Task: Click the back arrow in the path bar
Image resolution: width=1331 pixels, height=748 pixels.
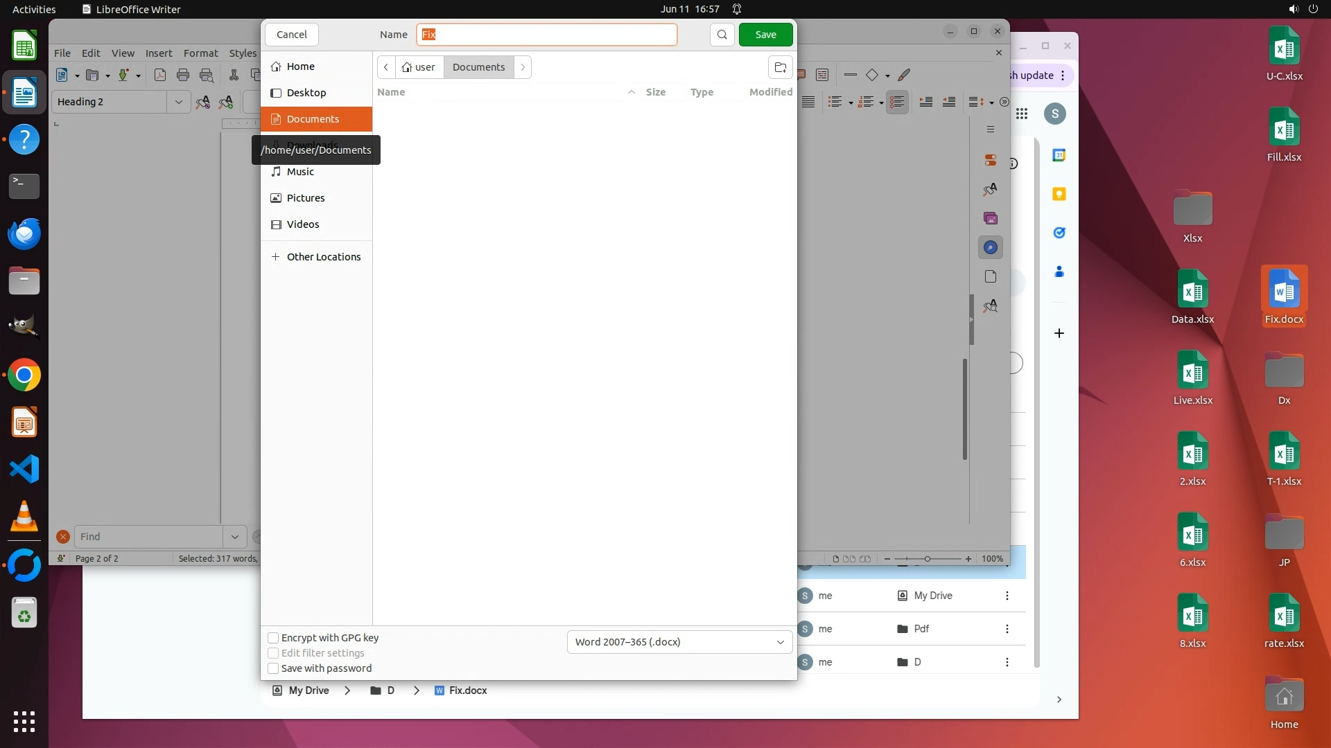Action: tap(386, 67)
